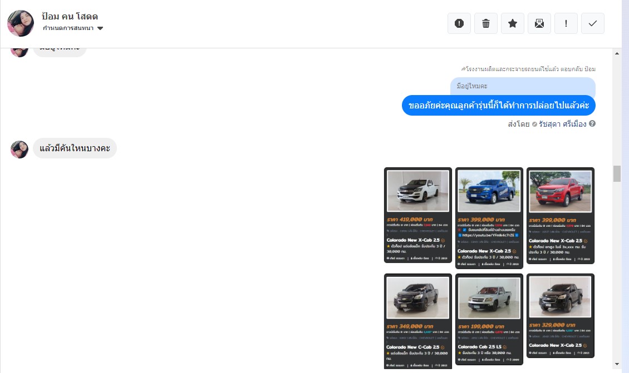
Task: Mark conversation as unread envelope icon
Action: [539, 23]
